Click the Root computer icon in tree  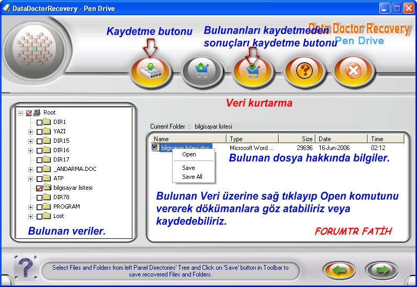[x=37, y=112]
